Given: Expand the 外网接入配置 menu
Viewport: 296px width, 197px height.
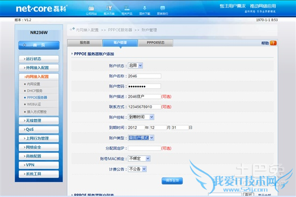Looking at the screenshot, I should tap(38, 67).
